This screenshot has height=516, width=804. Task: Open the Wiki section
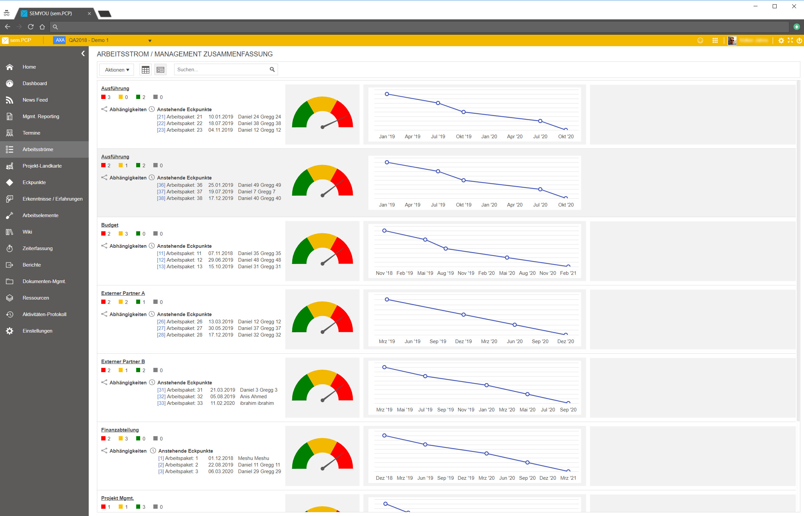click(x=44, y=232)
